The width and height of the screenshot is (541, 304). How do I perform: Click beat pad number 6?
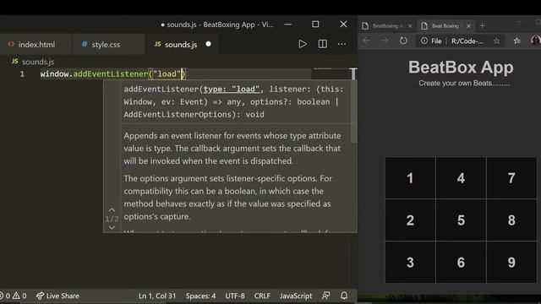[461, 263]
